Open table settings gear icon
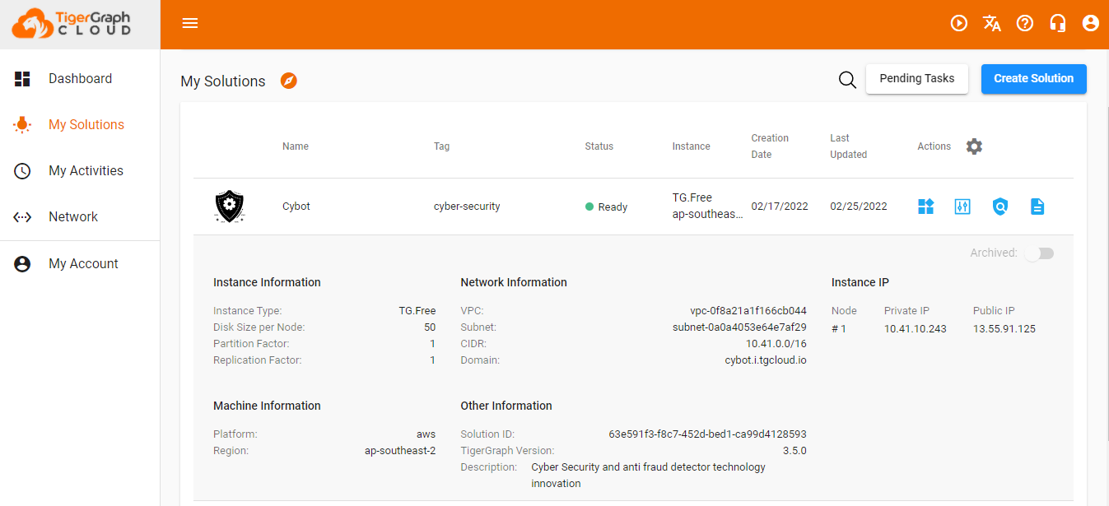1109x506 pixels. click(974, 146)
